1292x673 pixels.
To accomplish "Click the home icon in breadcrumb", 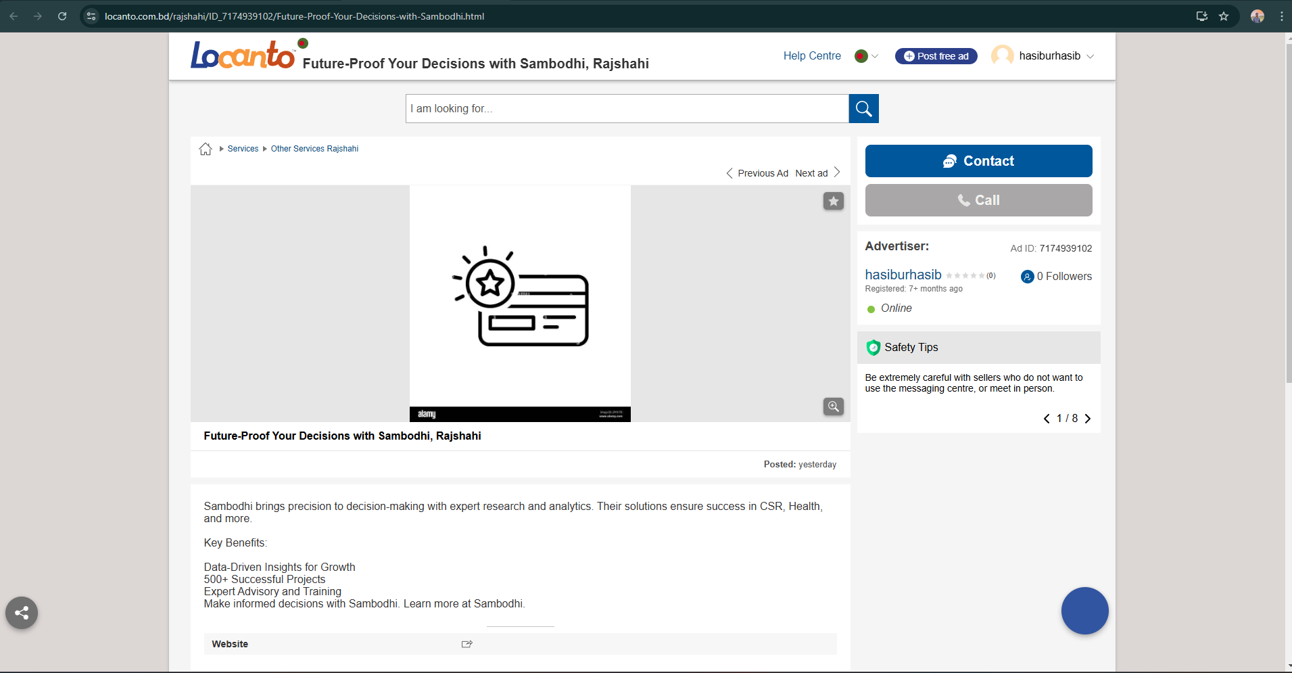I will 206,149.
